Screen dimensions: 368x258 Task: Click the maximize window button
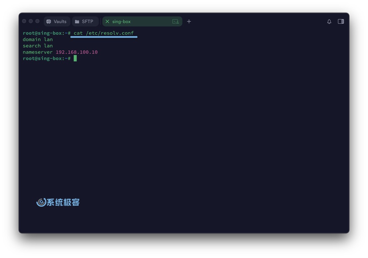tap(37, 21)
